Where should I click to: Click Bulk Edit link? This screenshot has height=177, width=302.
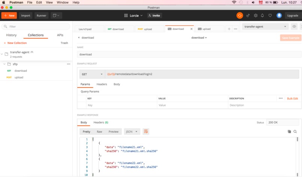point(292,98)
